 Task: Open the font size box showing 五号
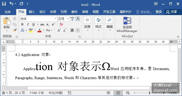point(63,19)
